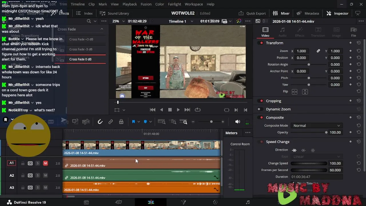
Task: Open the Fairlight menu
Action: click(174, 4)
